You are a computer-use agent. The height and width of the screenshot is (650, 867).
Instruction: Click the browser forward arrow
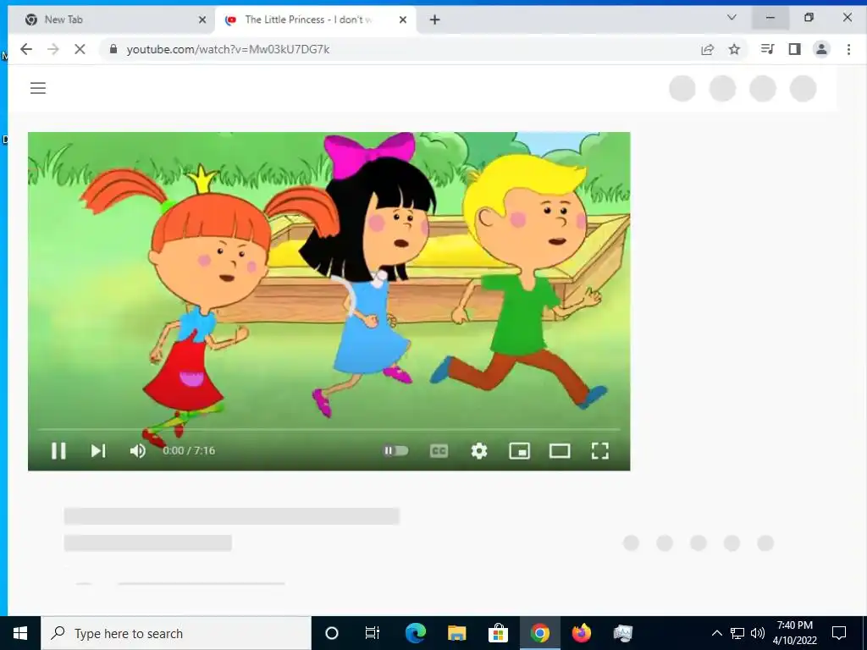[x=53, y=49]
